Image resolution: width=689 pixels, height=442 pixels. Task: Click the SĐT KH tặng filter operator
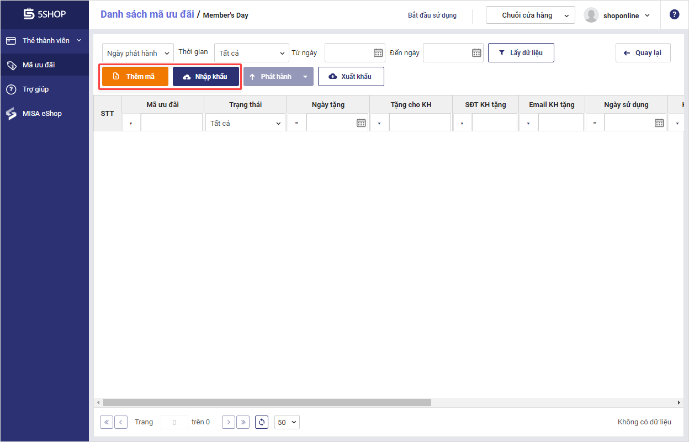coord(462,123)
